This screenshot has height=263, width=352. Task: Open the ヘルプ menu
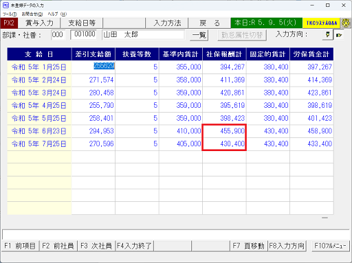coord(57,14)
